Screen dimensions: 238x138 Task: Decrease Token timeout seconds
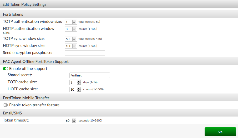74,122
